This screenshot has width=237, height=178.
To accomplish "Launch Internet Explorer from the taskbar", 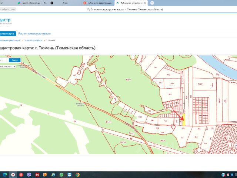I will click(53, 174).
